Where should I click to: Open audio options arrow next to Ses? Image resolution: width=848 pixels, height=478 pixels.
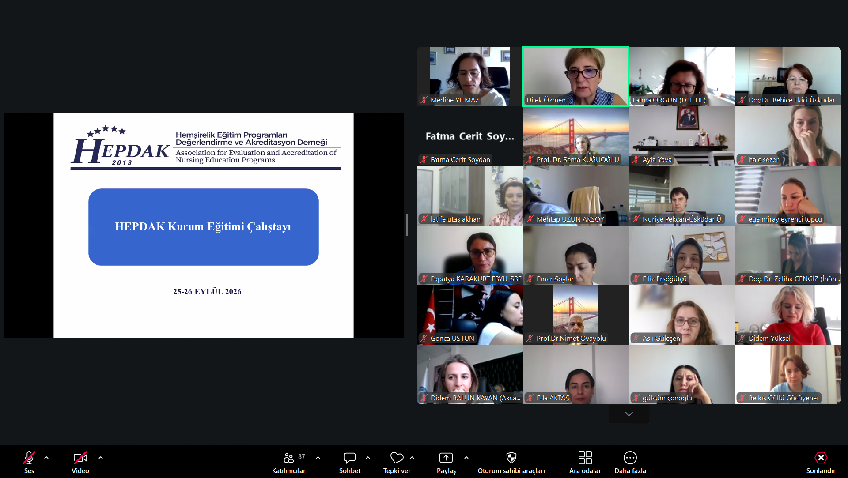tap(46, 458)
